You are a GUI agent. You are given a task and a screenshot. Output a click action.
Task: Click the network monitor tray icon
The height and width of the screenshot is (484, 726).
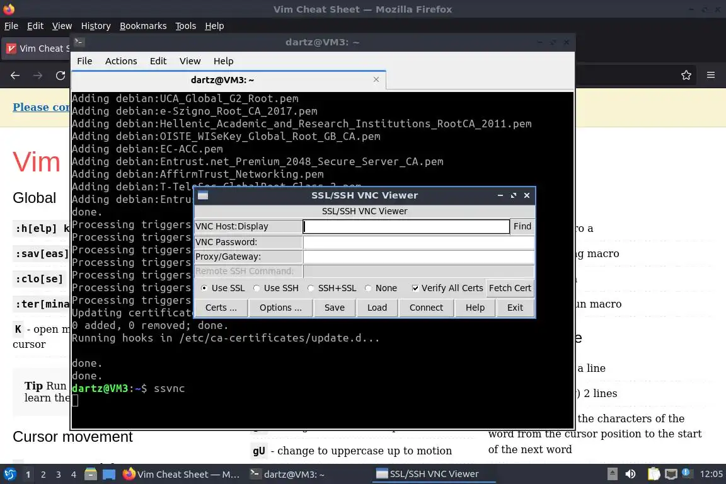click(x=671, y=474)
